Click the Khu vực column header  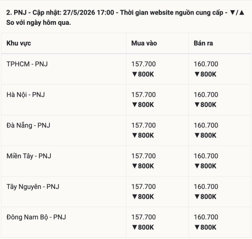pos(19,43)
